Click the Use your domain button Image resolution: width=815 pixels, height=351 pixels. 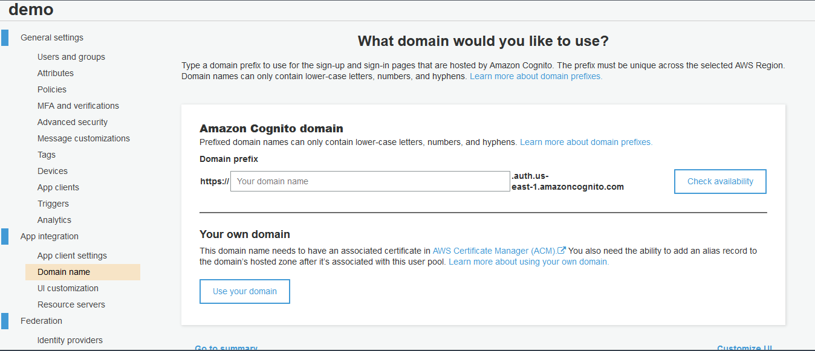244,291
